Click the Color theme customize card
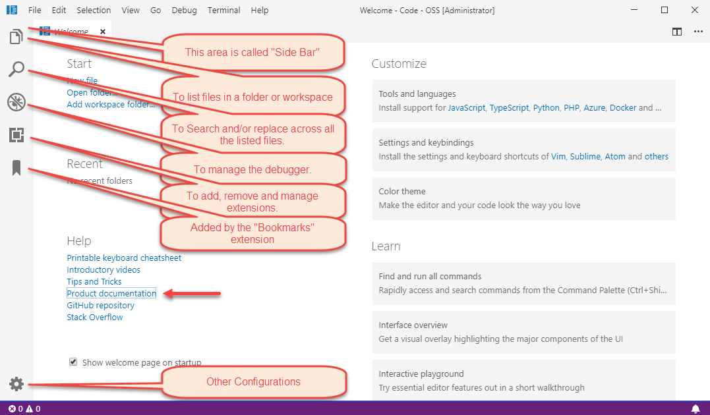Viewport: 710px width, 415px height. tap(523, 198)
